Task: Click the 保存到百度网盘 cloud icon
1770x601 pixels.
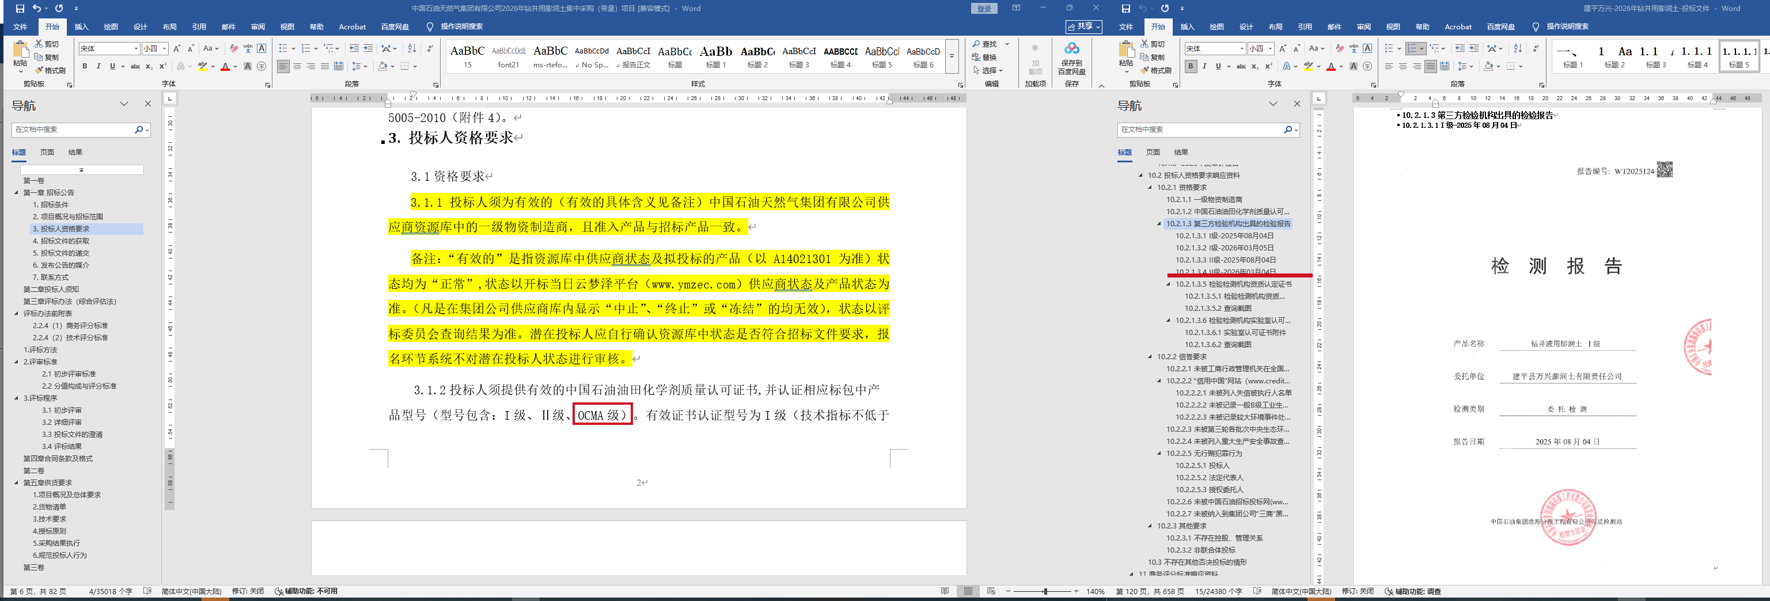Action: [x=1071, y=49]
